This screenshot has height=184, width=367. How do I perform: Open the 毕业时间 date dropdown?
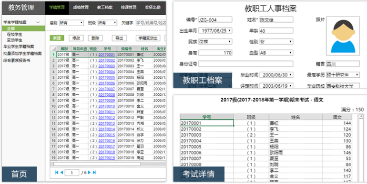(276, 75)
